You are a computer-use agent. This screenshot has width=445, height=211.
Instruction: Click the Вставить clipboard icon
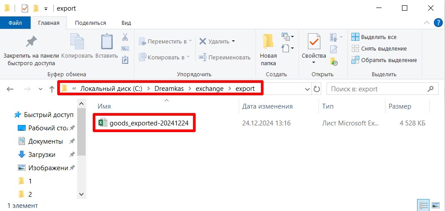pyautogui.click(x=107, y=42)
